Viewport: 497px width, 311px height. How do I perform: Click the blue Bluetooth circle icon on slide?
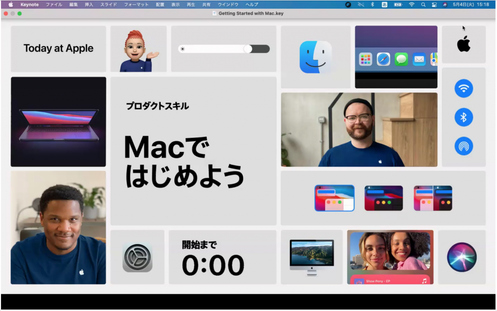point(464,117)
